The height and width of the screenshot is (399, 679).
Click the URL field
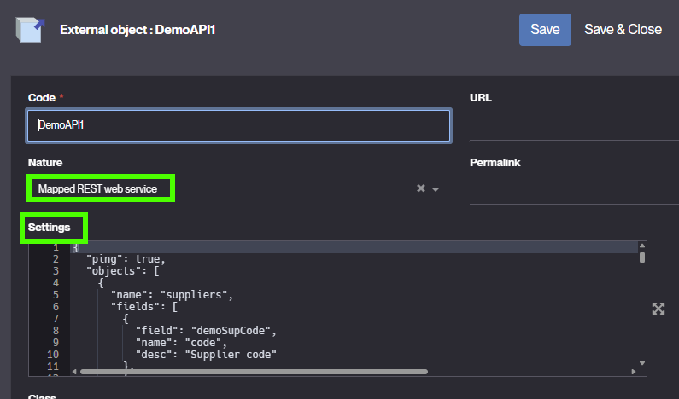[x=574, y=125]
